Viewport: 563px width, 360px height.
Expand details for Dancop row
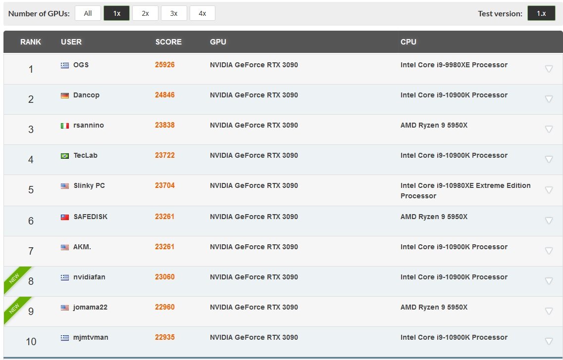(x=549, y=99)
